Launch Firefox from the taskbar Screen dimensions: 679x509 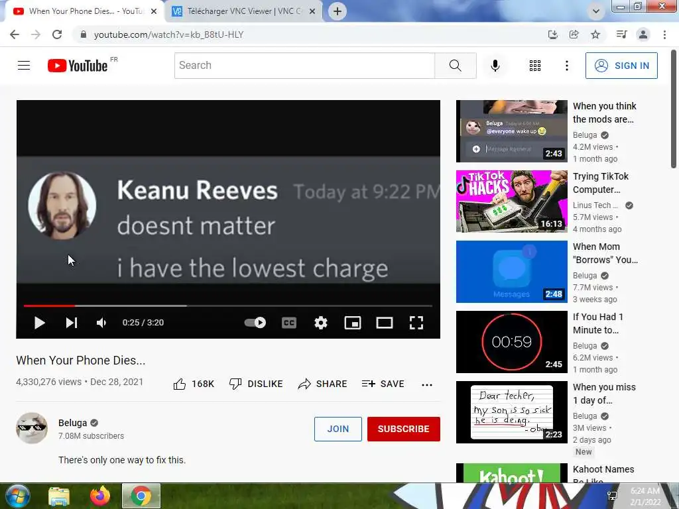[100, 496]
